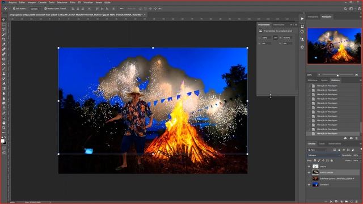
Task: Toggle lock transparent pixels icon
Action: point(315,160)
